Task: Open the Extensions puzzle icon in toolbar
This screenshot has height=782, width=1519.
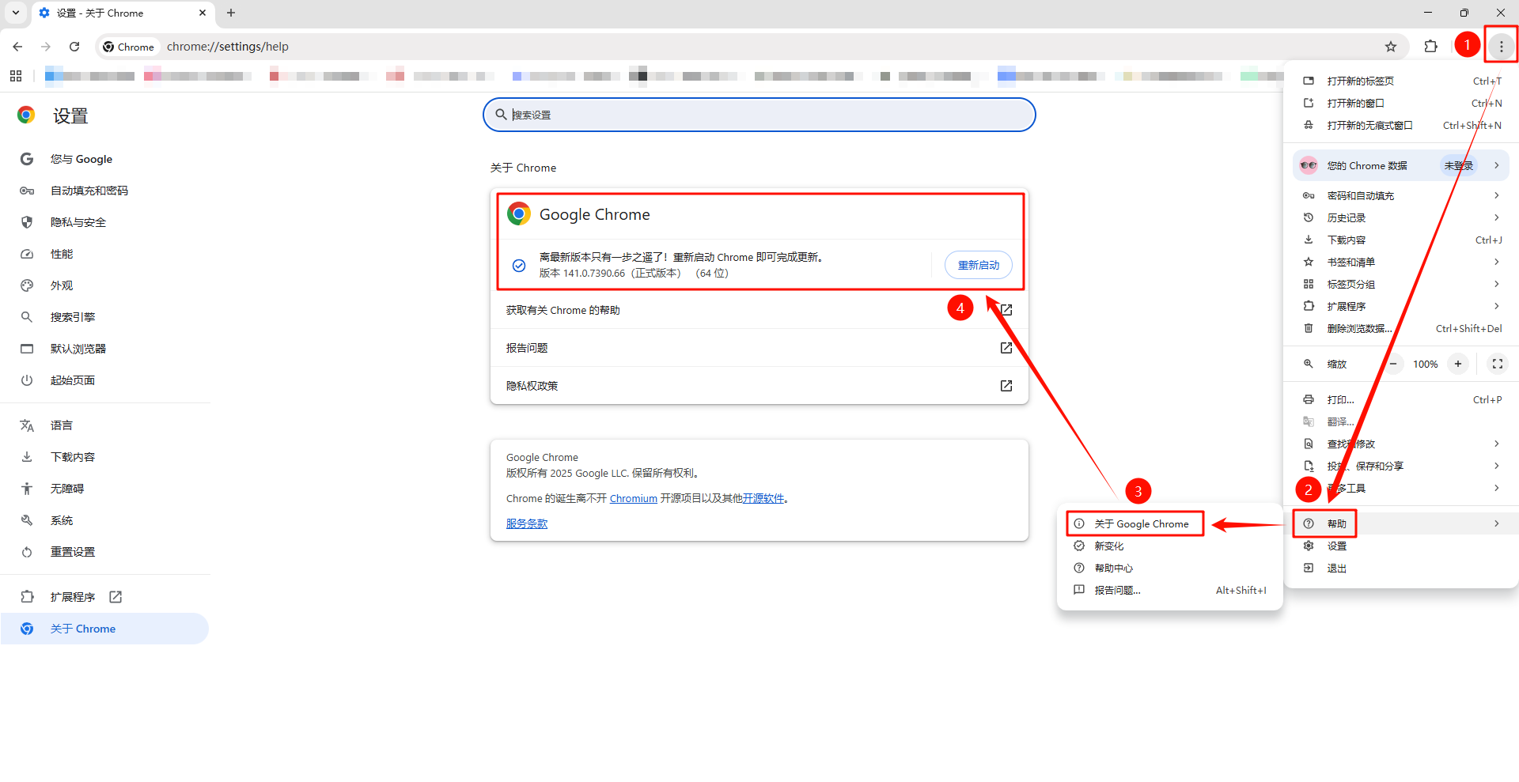Action: tap(1430, 47)
